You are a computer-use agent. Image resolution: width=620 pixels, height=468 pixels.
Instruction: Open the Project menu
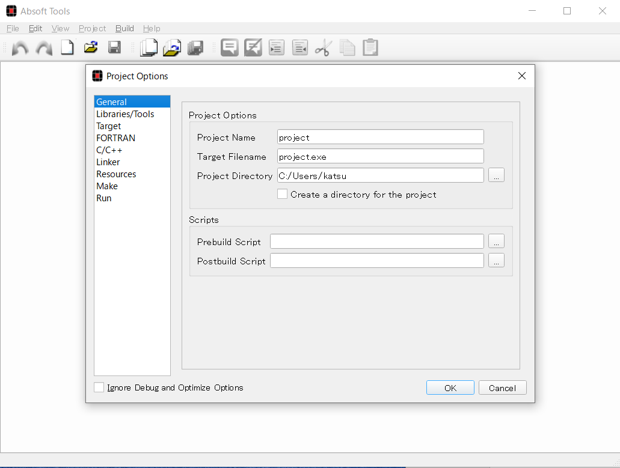tap(92, 28)
